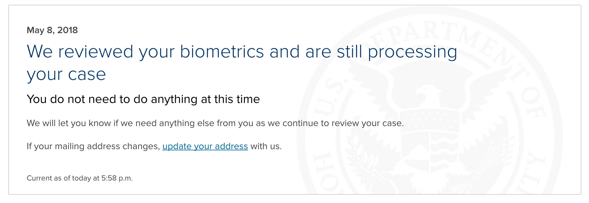Screen dimensions: 589x203
Task: Click the May 8, 2018 date
Action: click(x=52, y=30)
